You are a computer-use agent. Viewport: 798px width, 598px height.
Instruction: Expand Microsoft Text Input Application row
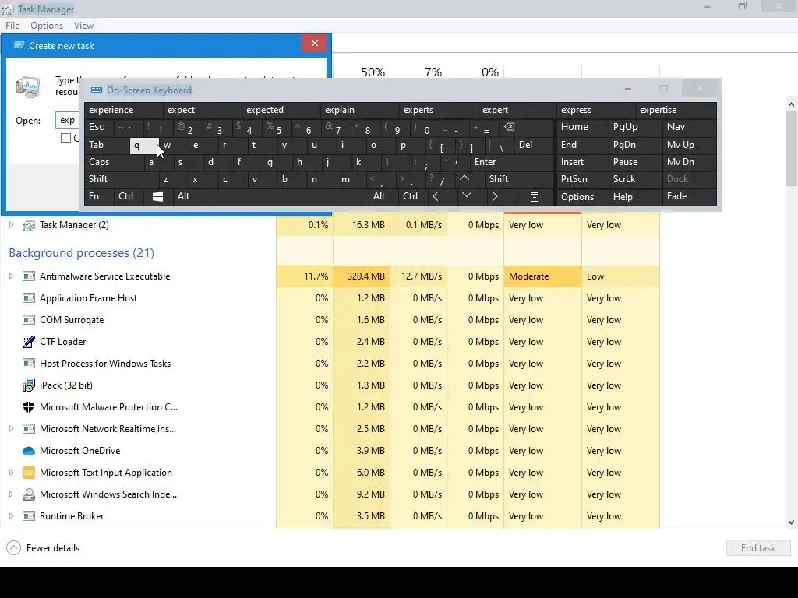pyautogui.click(x=11, y=473)
